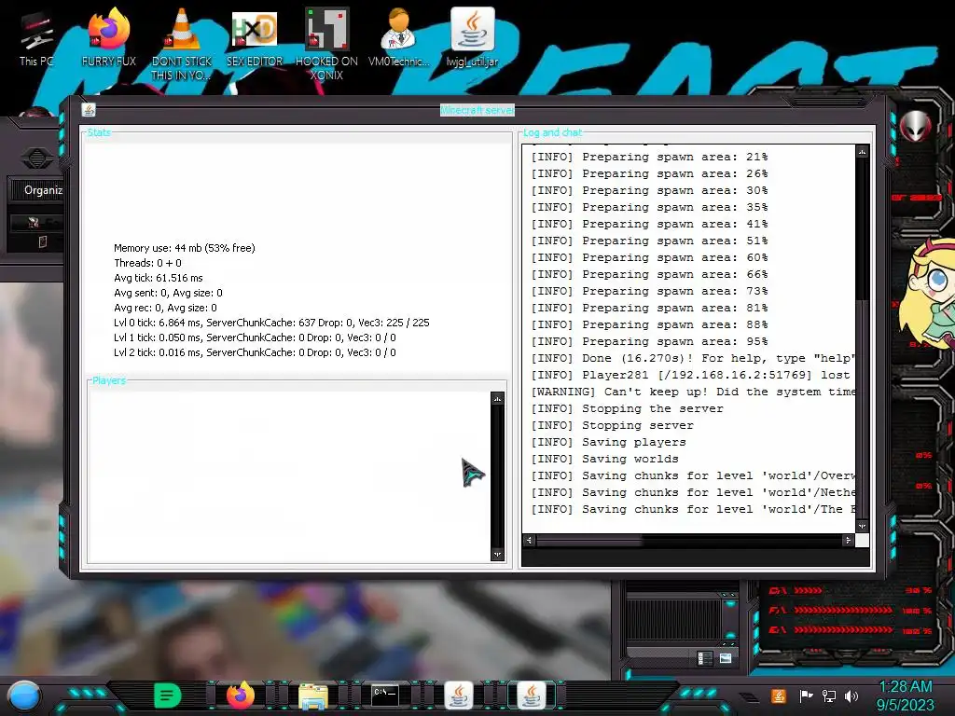Viewport: 955px width, 716px height.
Task: Click the WARNING Can't keep up log line
Action: (693, 392)
